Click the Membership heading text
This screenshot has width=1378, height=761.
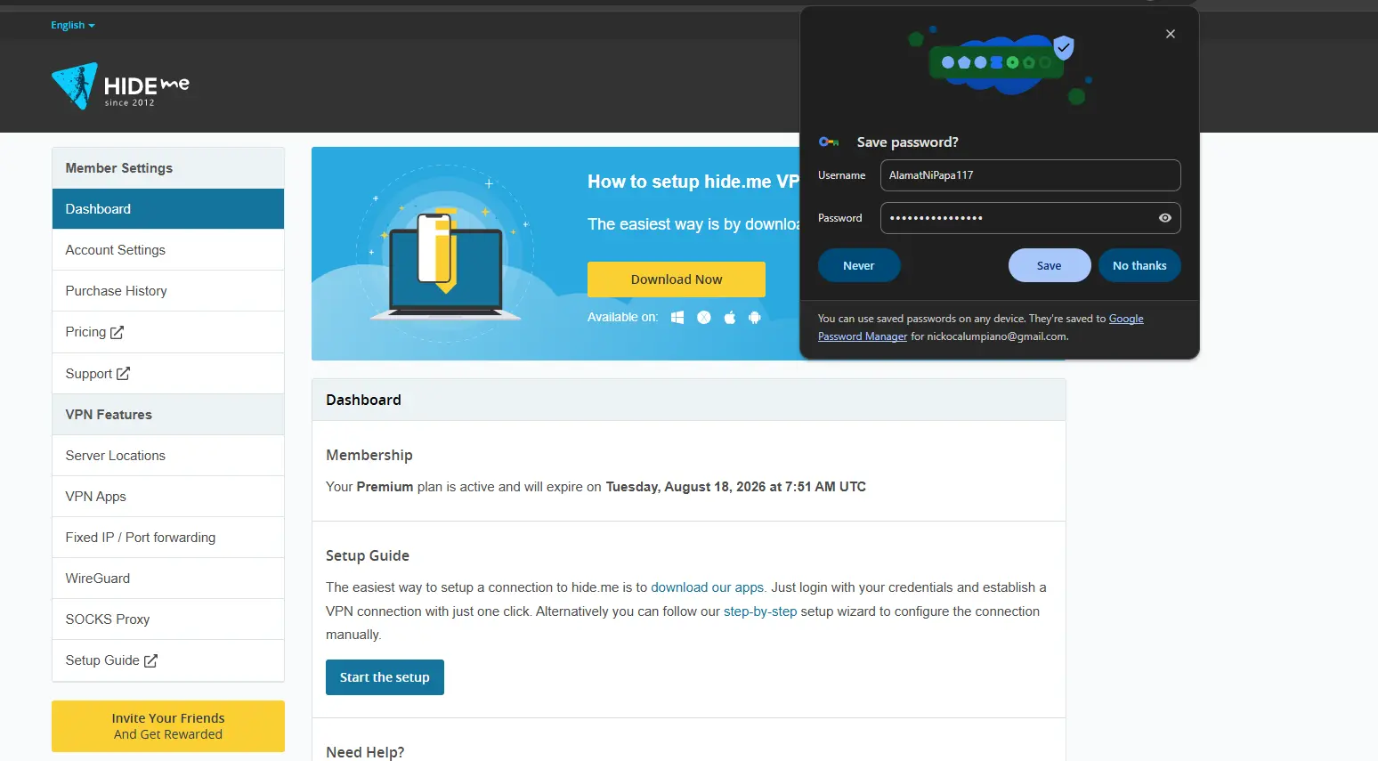pos(369,455)
